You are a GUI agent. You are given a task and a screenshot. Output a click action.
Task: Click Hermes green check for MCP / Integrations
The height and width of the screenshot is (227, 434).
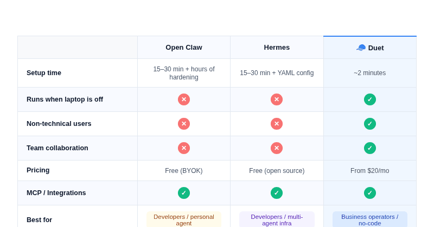277,193
